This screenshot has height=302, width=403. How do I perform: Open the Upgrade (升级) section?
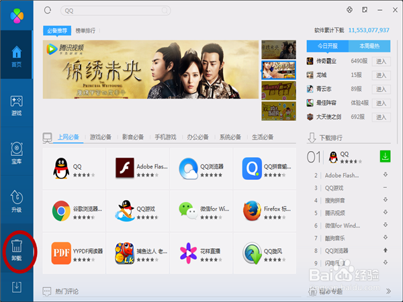coord(16,201)
